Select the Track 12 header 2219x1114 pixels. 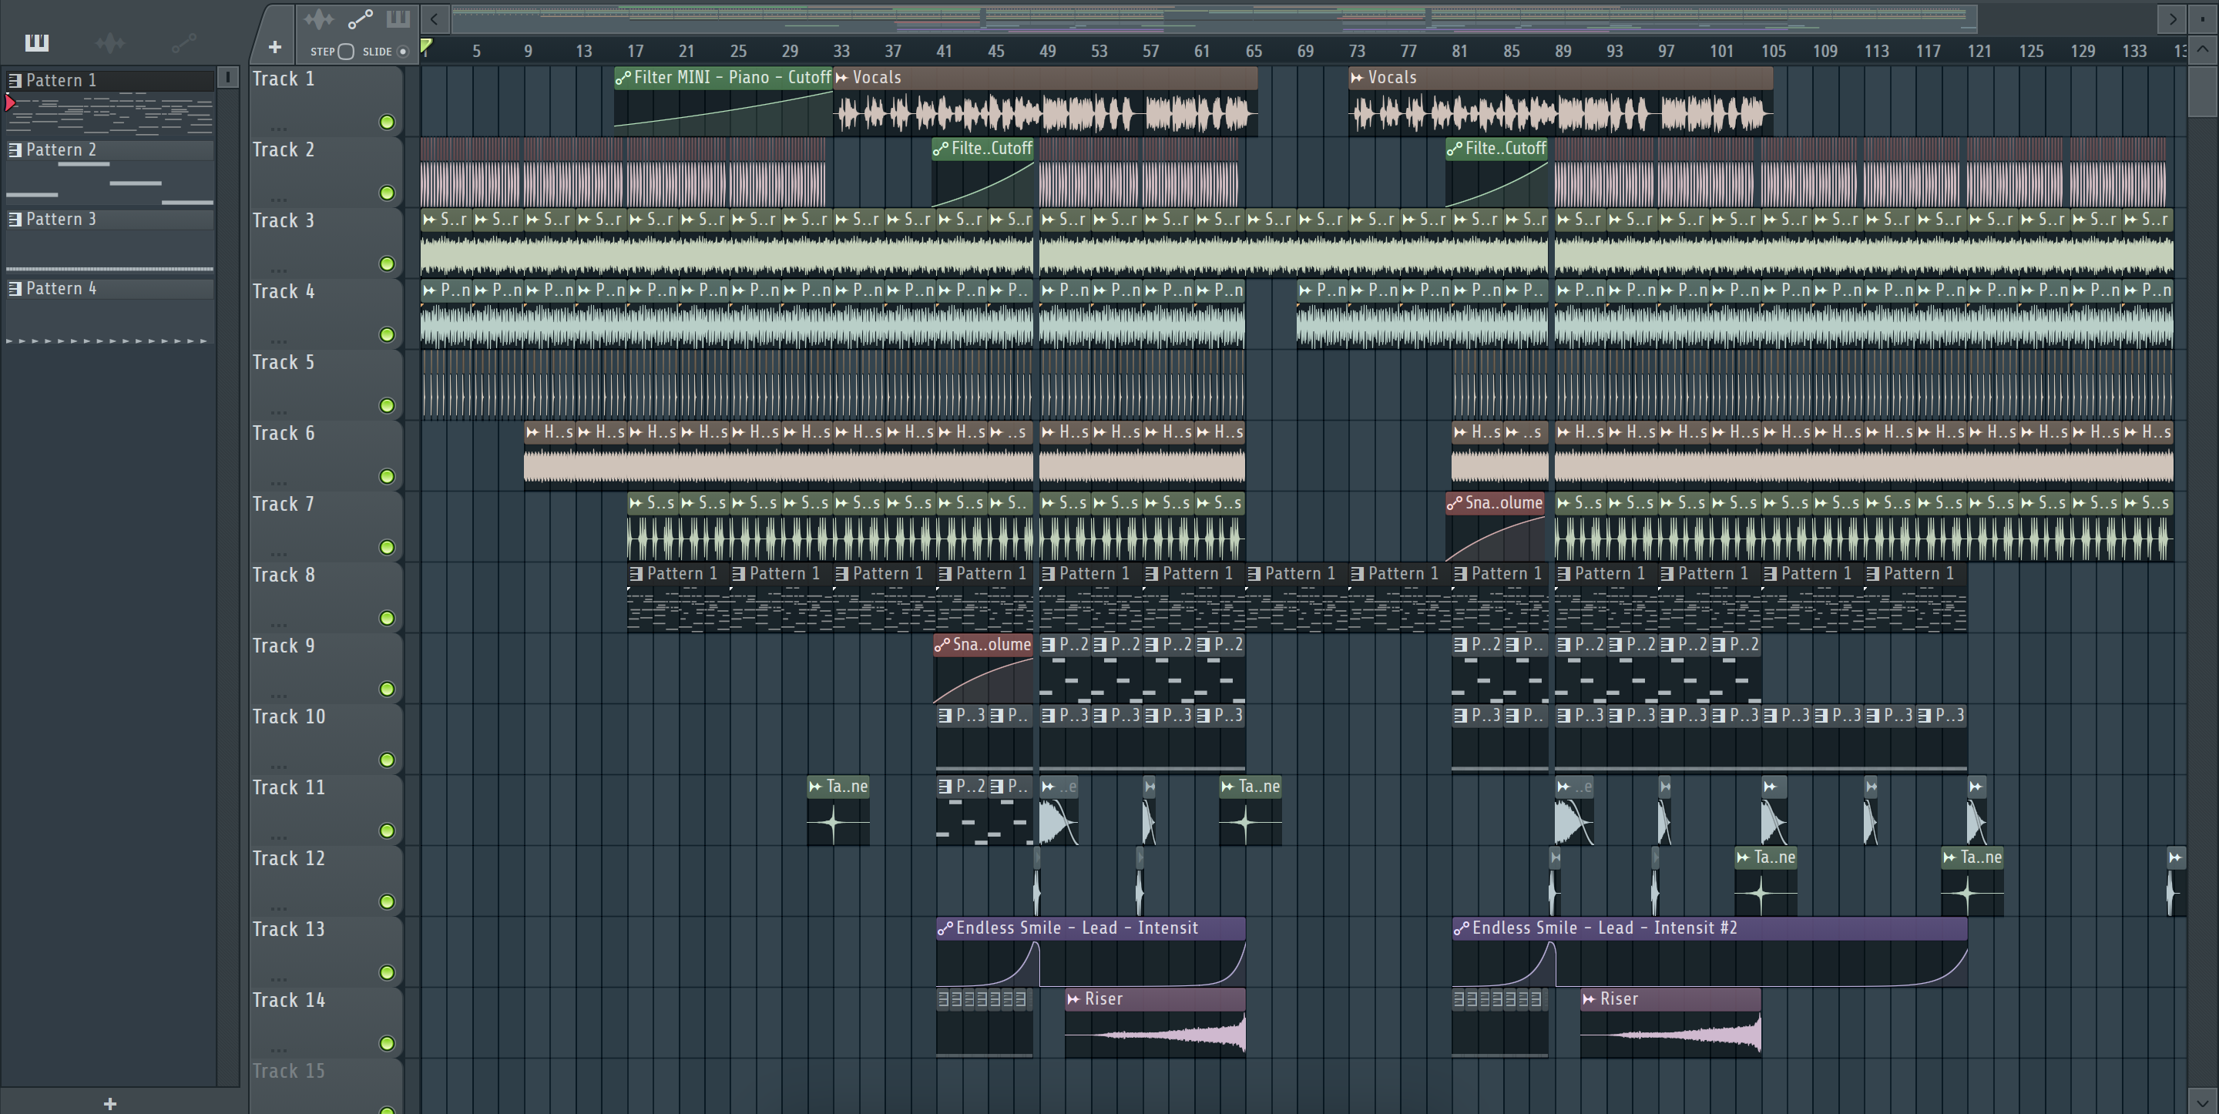[x=327, y=881]
